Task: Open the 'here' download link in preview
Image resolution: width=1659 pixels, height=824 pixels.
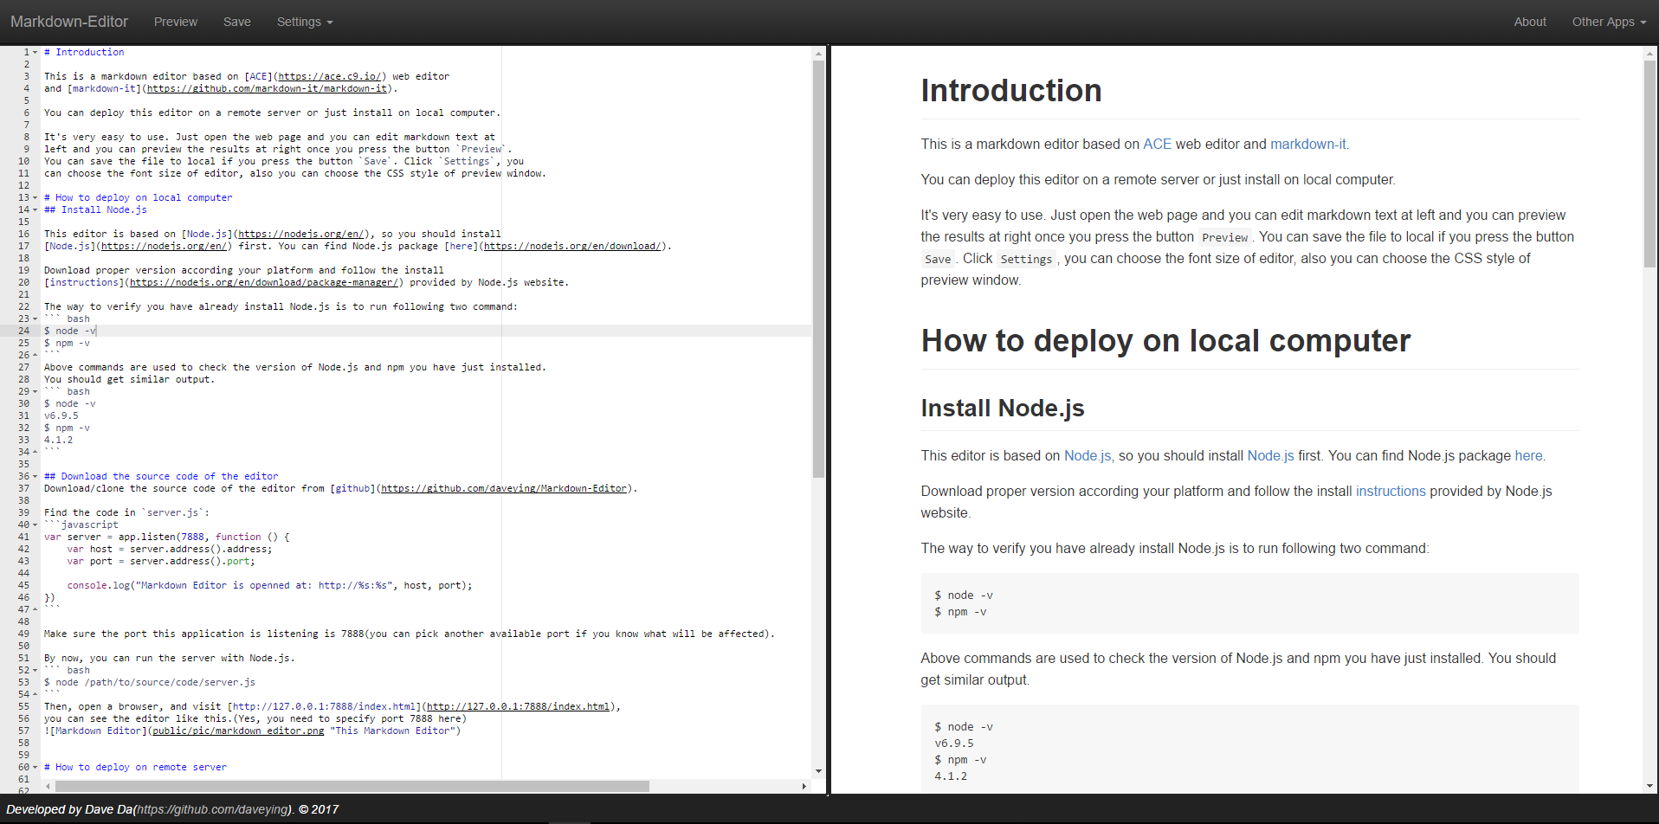Action: 1528,456
